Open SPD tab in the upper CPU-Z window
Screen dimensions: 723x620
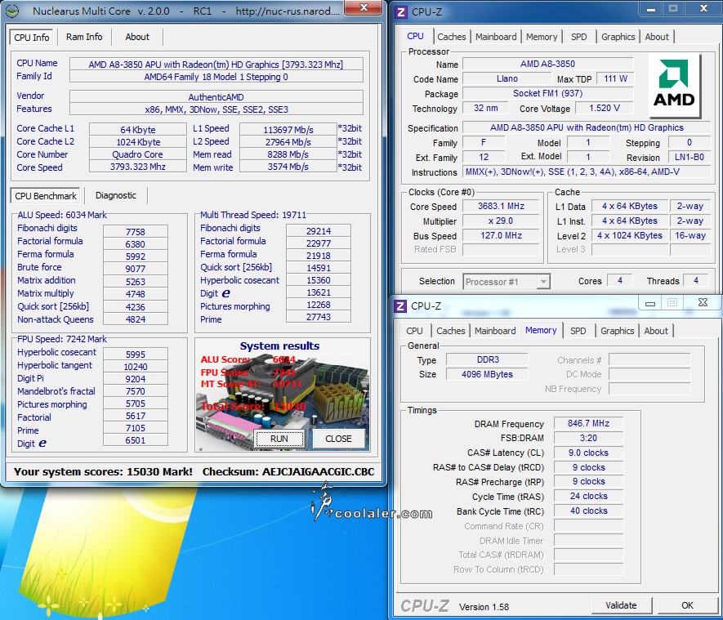point(578,37)
